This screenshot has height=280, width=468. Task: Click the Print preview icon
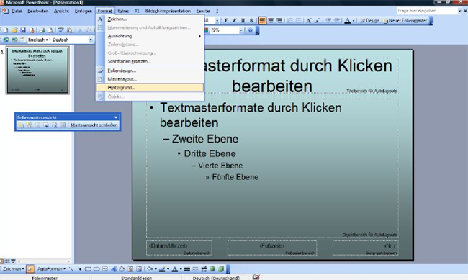point(50,30)
